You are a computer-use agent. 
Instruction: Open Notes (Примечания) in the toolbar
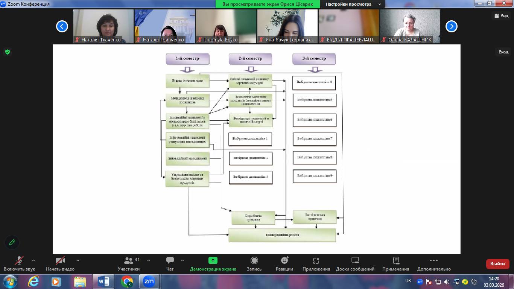(x=395, y=263)
